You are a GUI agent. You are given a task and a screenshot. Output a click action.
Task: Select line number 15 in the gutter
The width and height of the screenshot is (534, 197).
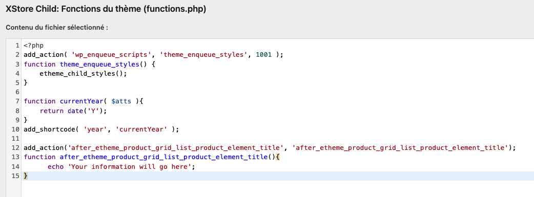[15, 176]
